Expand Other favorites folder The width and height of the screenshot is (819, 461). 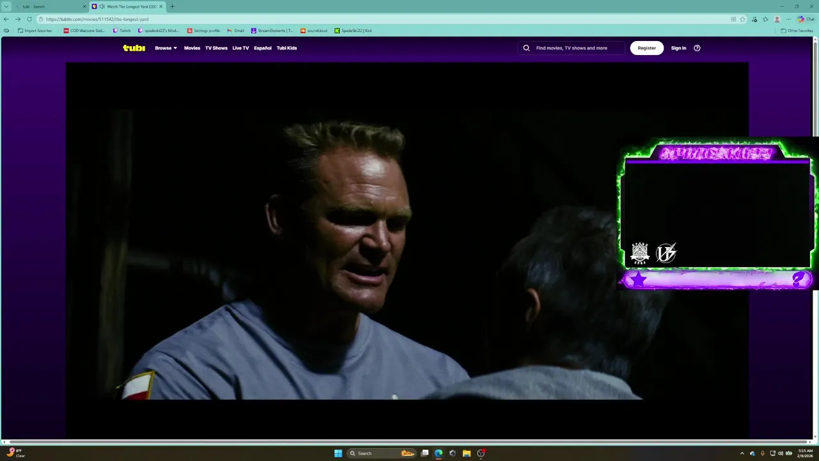(x=797, y=31)
